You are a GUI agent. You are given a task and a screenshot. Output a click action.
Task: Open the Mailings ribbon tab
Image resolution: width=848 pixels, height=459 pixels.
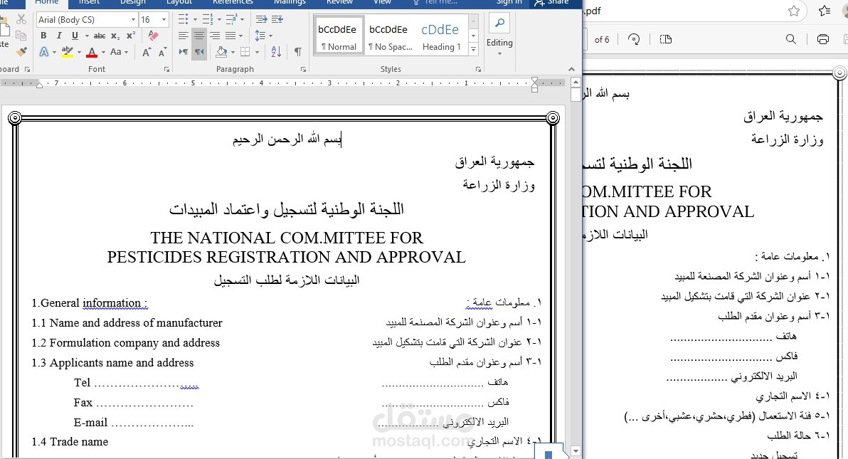pyautogui.click(x=290, y=2)
